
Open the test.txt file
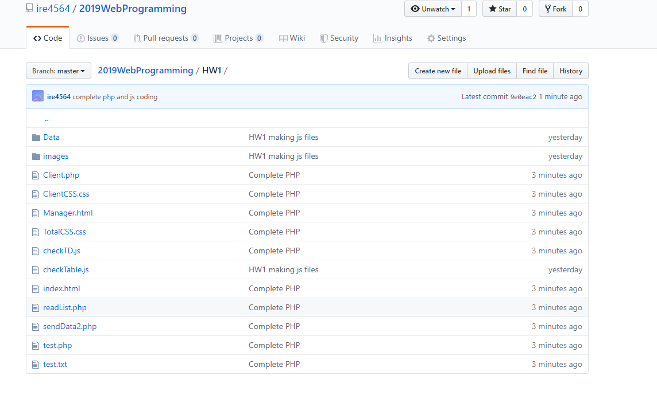click(x=55, y=364)
